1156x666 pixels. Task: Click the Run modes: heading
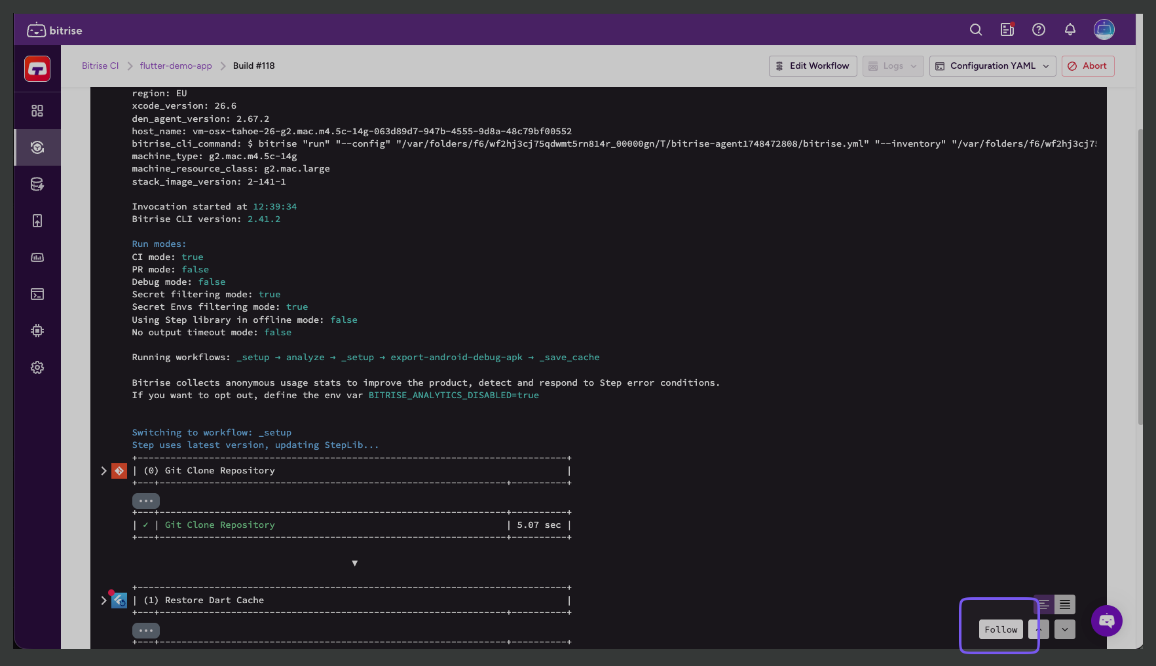pos(159,244)
